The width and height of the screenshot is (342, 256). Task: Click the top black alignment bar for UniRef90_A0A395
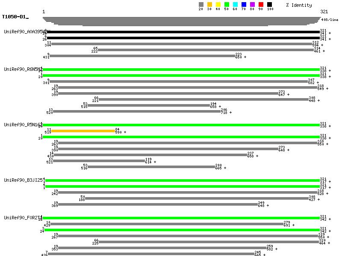pyautogui.click(x=181, y=32)
